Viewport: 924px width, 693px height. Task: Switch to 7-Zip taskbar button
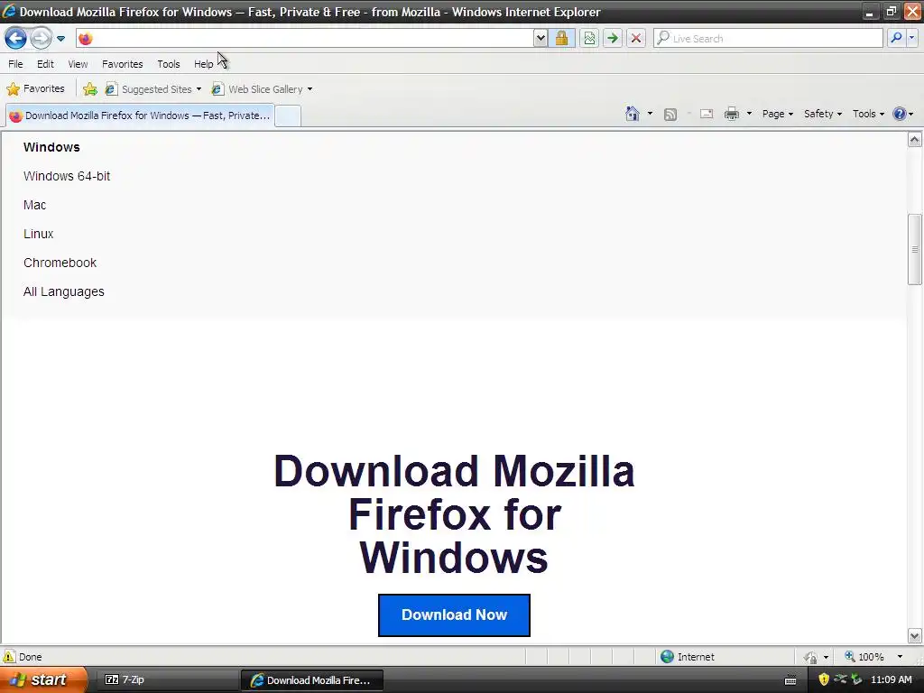(x=168, y=680)
